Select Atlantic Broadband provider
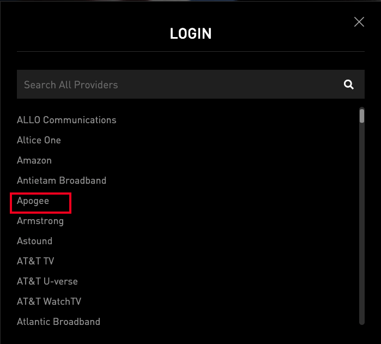This screenshot has height=344, width=381. pos(58,322)
